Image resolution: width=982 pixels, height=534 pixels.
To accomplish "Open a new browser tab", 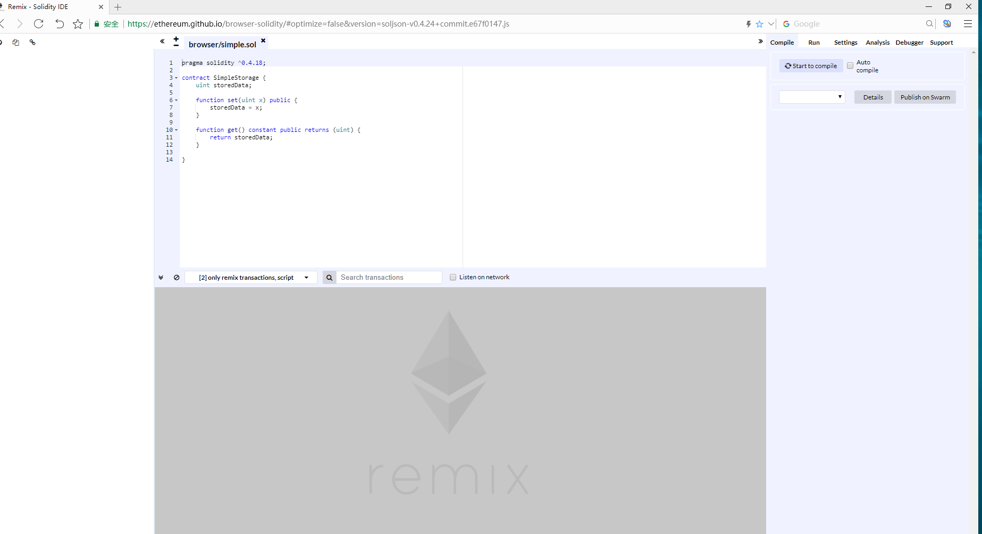I will pyautogui.click(x=118, y=7).
